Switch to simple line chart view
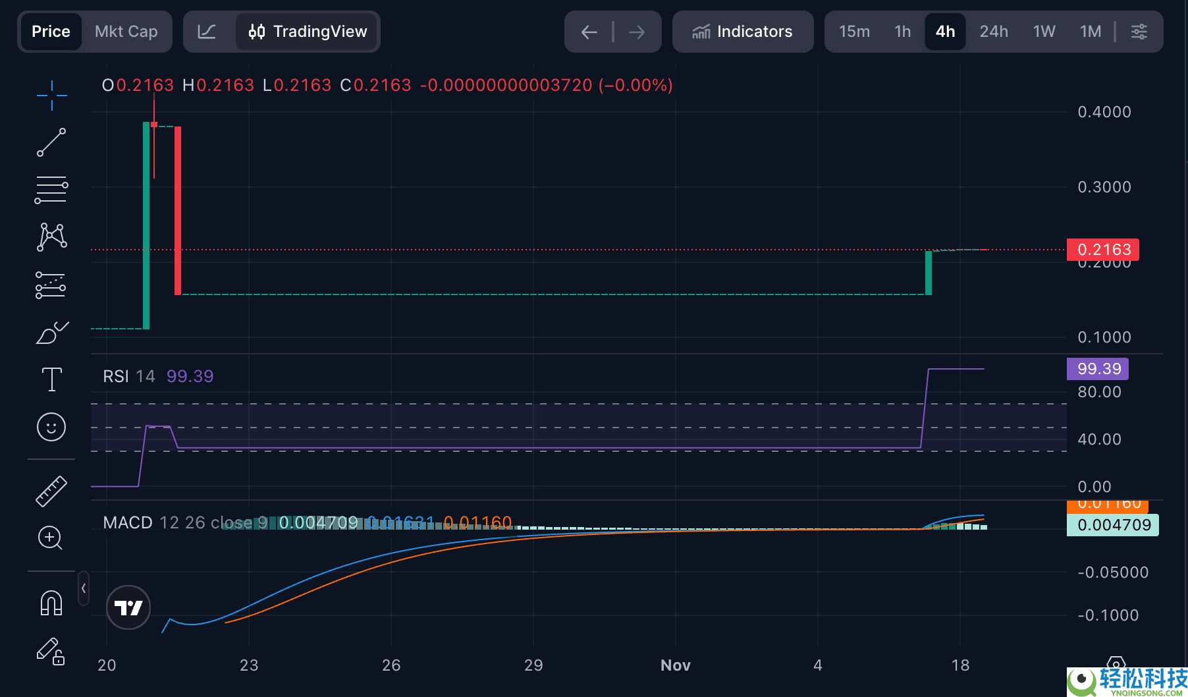Screen dimensions: 1188x697 point(207,32)
